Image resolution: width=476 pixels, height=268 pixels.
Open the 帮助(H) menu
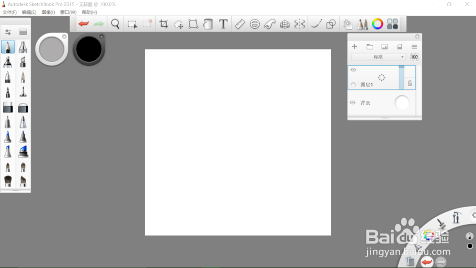[89, 12]
